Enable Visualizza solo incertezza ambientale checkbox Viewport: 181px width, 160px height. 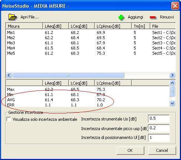(x=9, y=119)
